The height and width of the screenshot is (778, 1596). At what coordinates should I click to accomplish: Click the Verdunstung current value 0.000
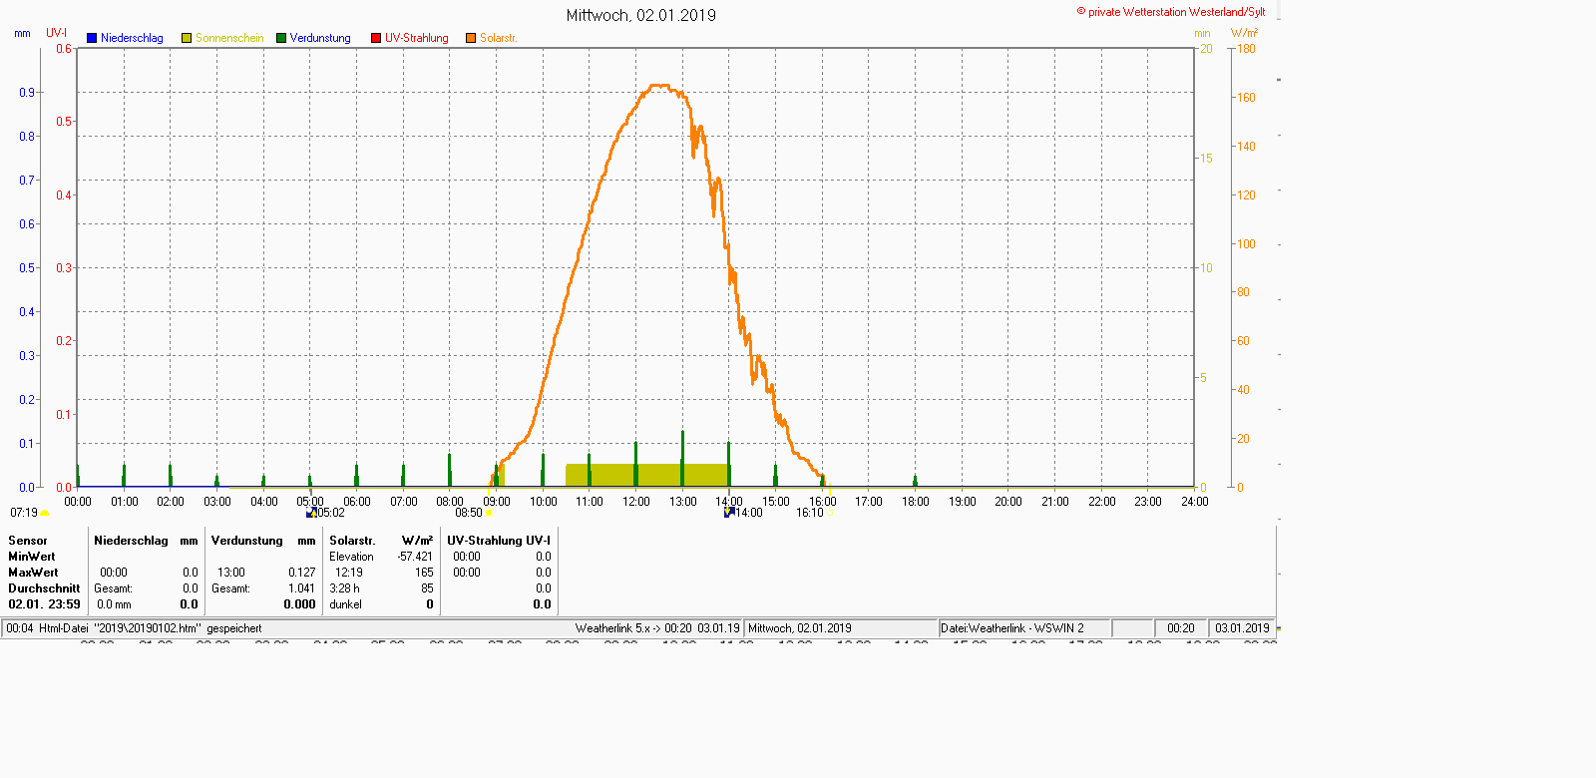(x=299, y=604)
